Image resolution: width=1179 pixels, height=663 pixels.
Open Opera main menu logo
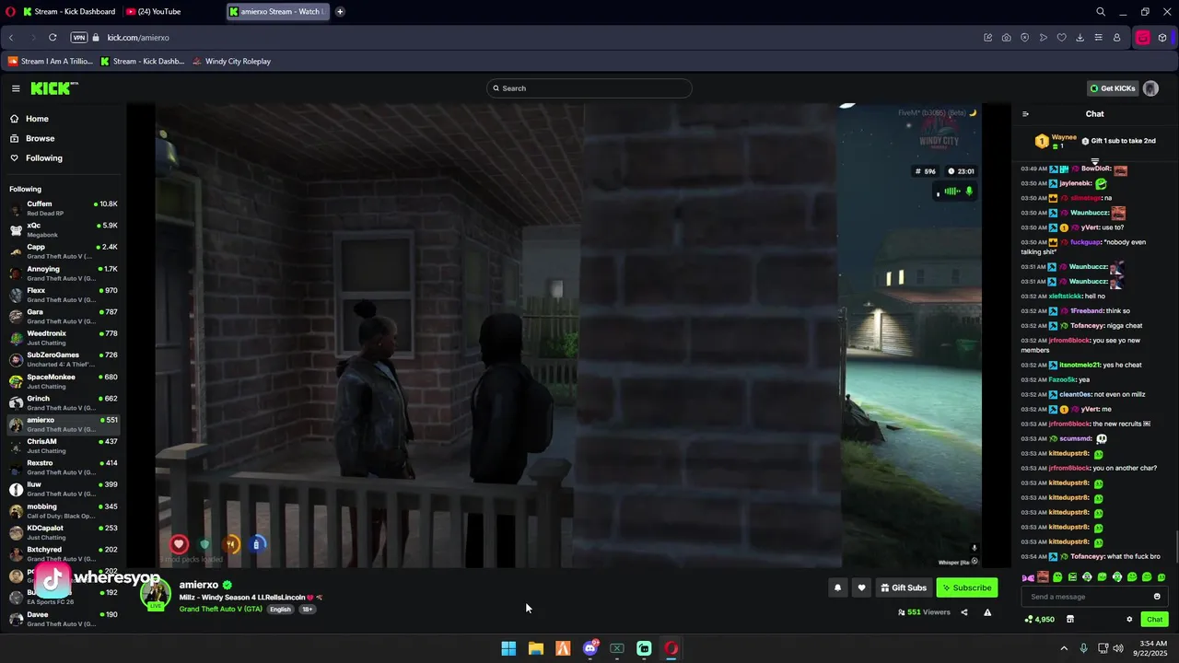[x=10, y=12]
